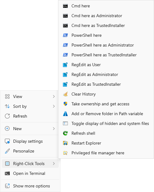
Task: Choose RegEdit as TrustedInstaller entry
Action: pyautogui.click(x=106, y=85)
